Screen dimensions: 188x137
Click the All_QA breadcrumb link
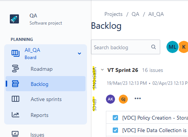click(x=156, y=14)
